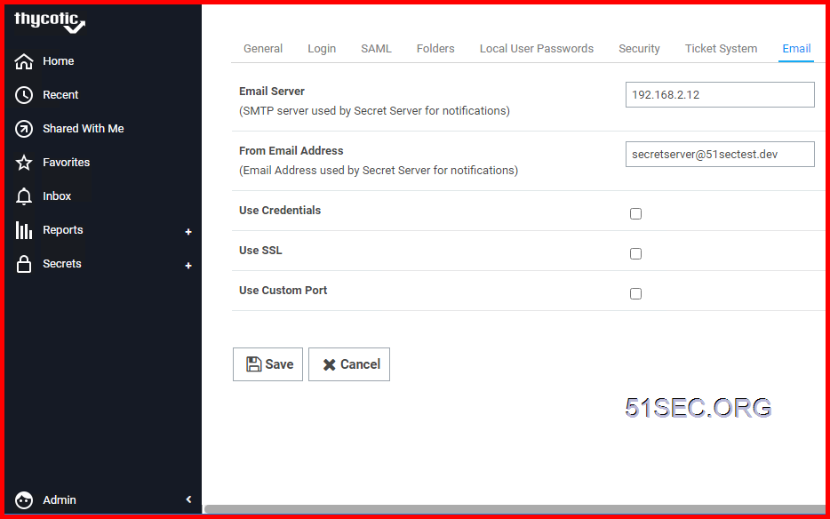Open the Local User Passwords tab

[537, 49]
